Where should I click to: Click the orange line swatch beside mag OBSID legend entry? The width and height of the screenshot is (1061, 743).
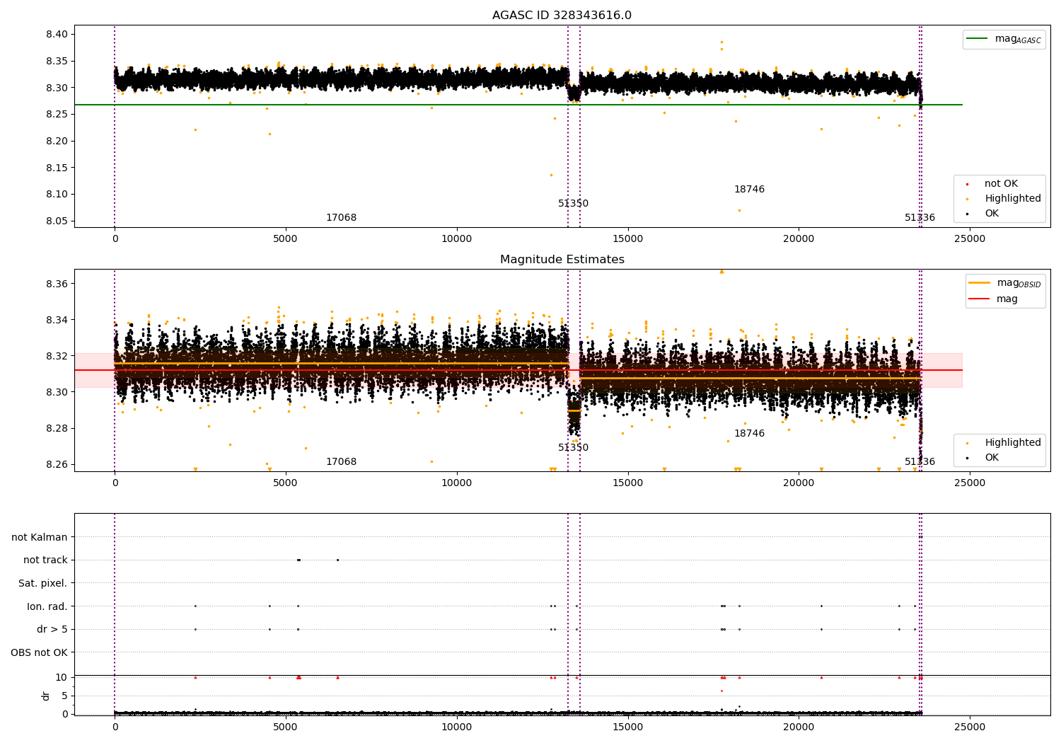pos(980,282)
